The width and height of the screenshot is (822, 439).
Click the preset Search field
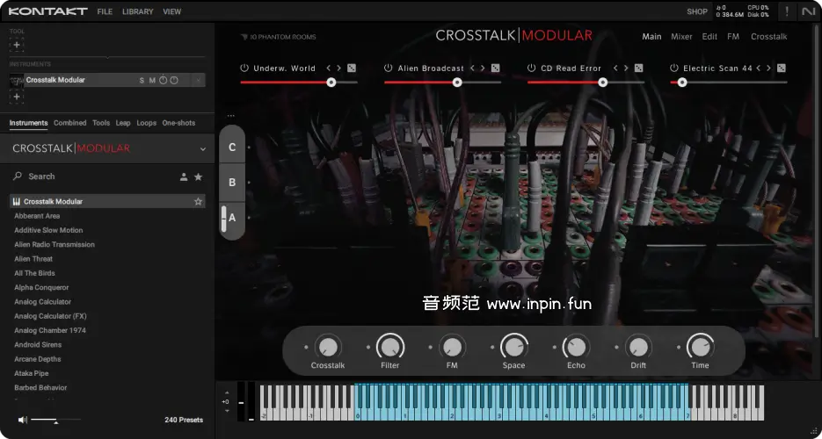point(94,176)
